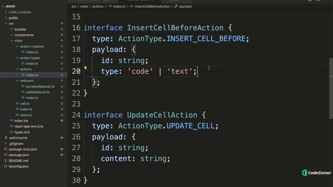Click the editor vertical scrollbar thumb
Image resolution: width=333 pixels, height=187 pixels.
coord(331,88)
